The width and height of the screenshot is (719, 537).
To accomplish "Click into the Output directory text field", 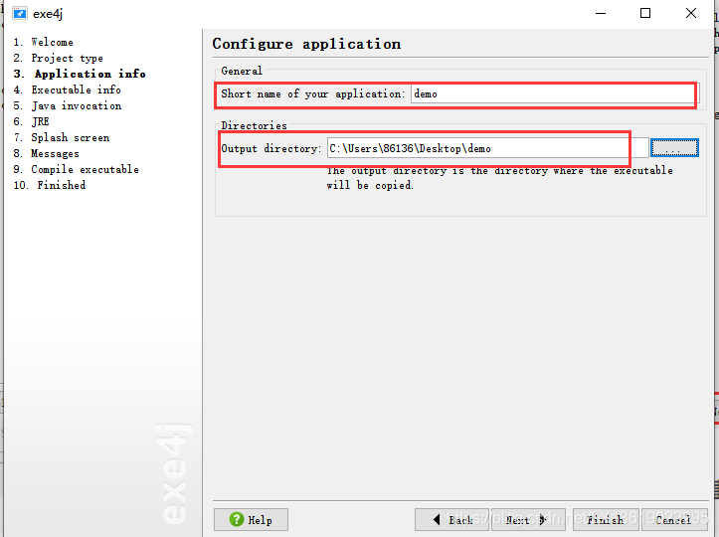I will pos(487,148).
